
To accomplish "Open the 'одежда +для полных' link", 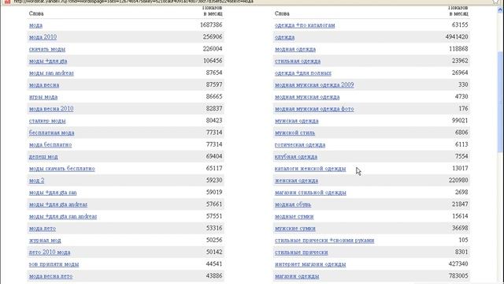I will click(x=302, y=73).
